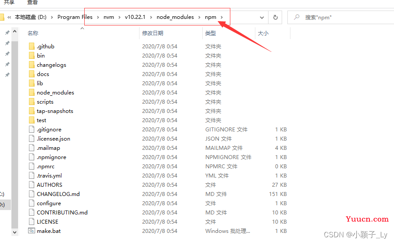Click the AUTHORS file icon
The width and height of the screenshot is (394, 243).
pos(32,185)
